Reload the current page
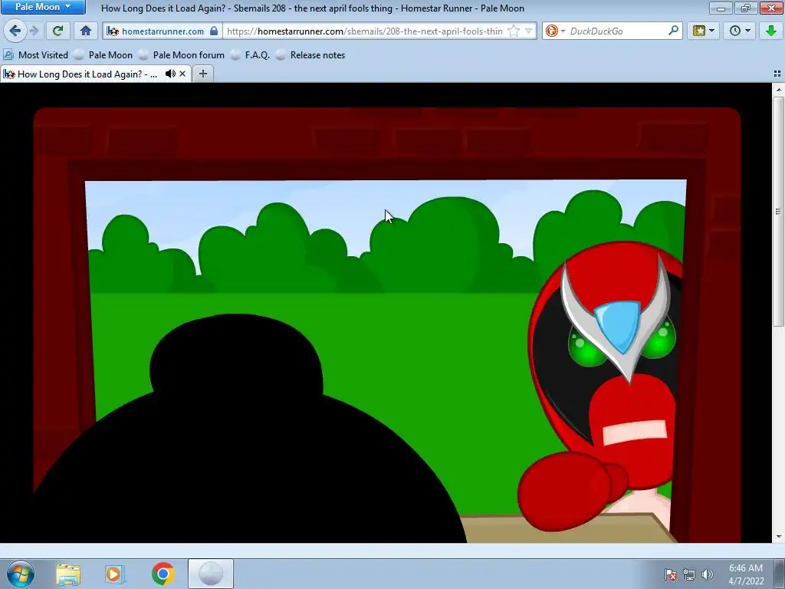The width and height of the screenshot is (785, 589). (58, 31)
